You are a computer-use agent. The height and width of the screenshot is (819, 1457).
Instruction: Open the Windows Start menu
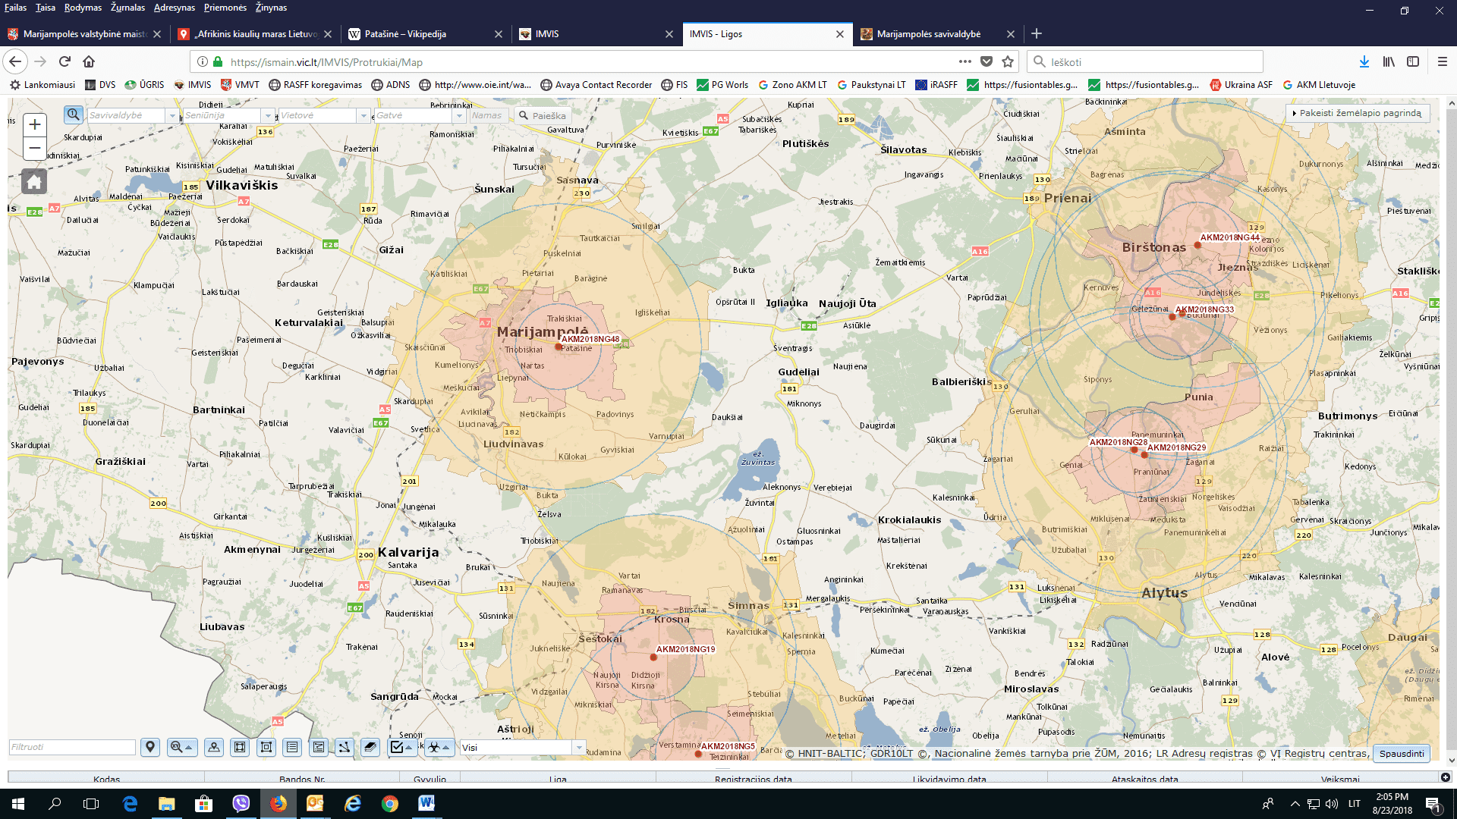click(x=18, y=803)
